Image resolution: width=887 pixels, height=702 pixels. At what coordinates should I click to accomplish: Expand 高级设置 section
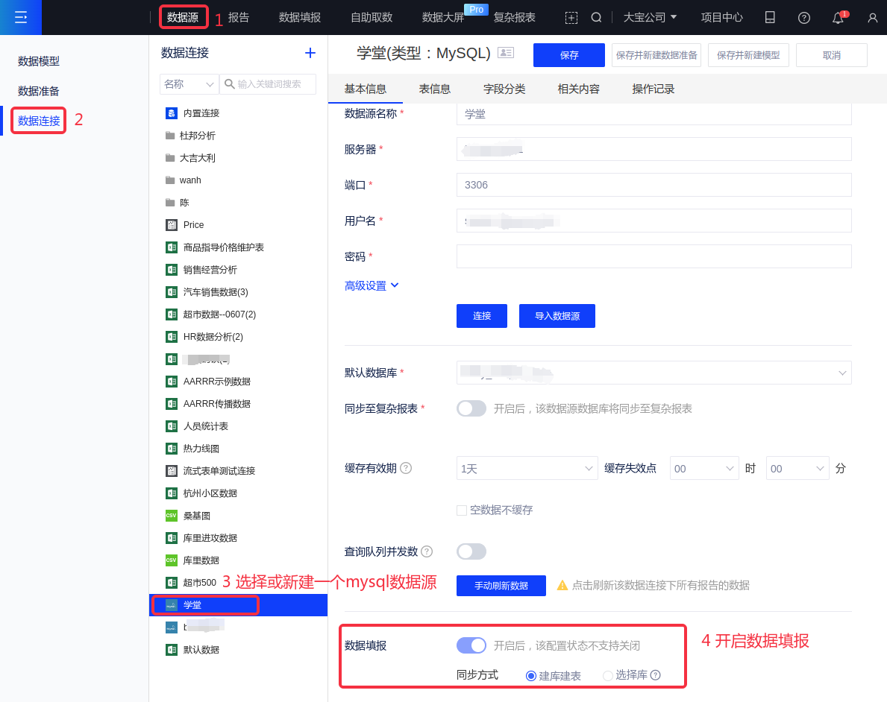(372, 285)
